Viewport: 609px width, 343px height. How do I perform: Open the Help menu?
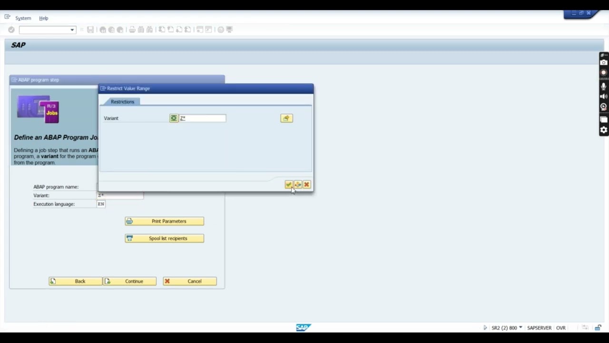click(x=44, y=18)
